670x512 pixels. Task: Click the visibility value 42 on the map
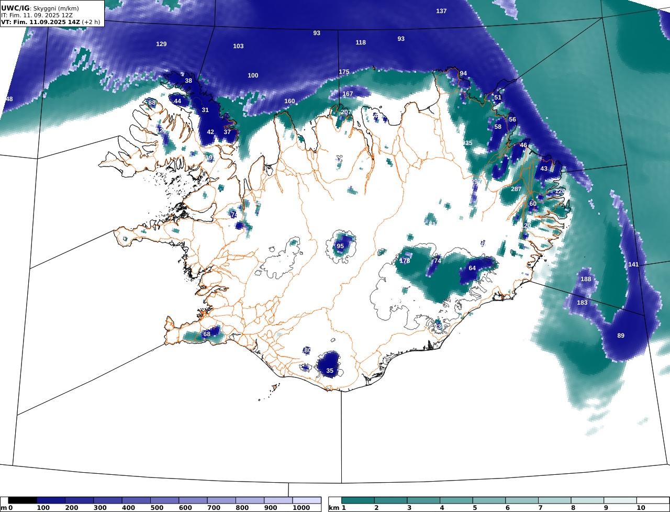coord(210,132)
